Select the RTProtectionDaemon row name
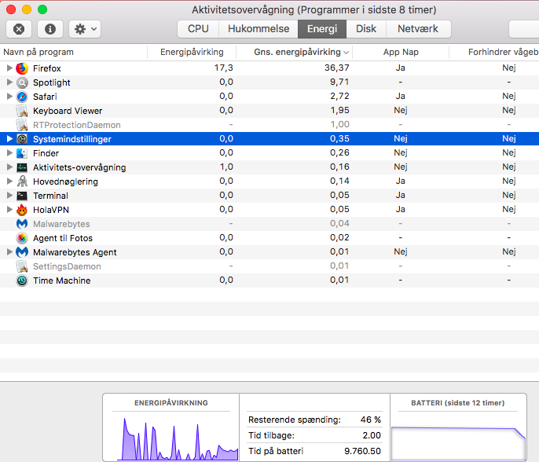 point(77,125)
